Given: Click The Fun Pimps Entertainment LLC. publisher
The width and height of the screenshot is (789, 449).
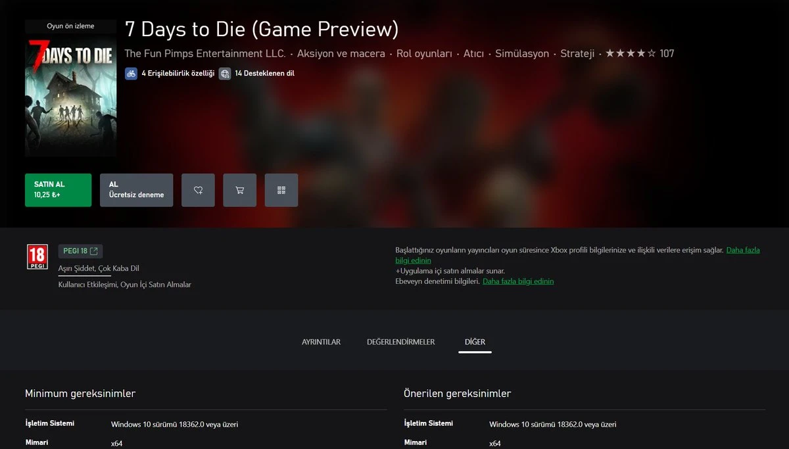Looking at the screenshot, I should point(205,53).
